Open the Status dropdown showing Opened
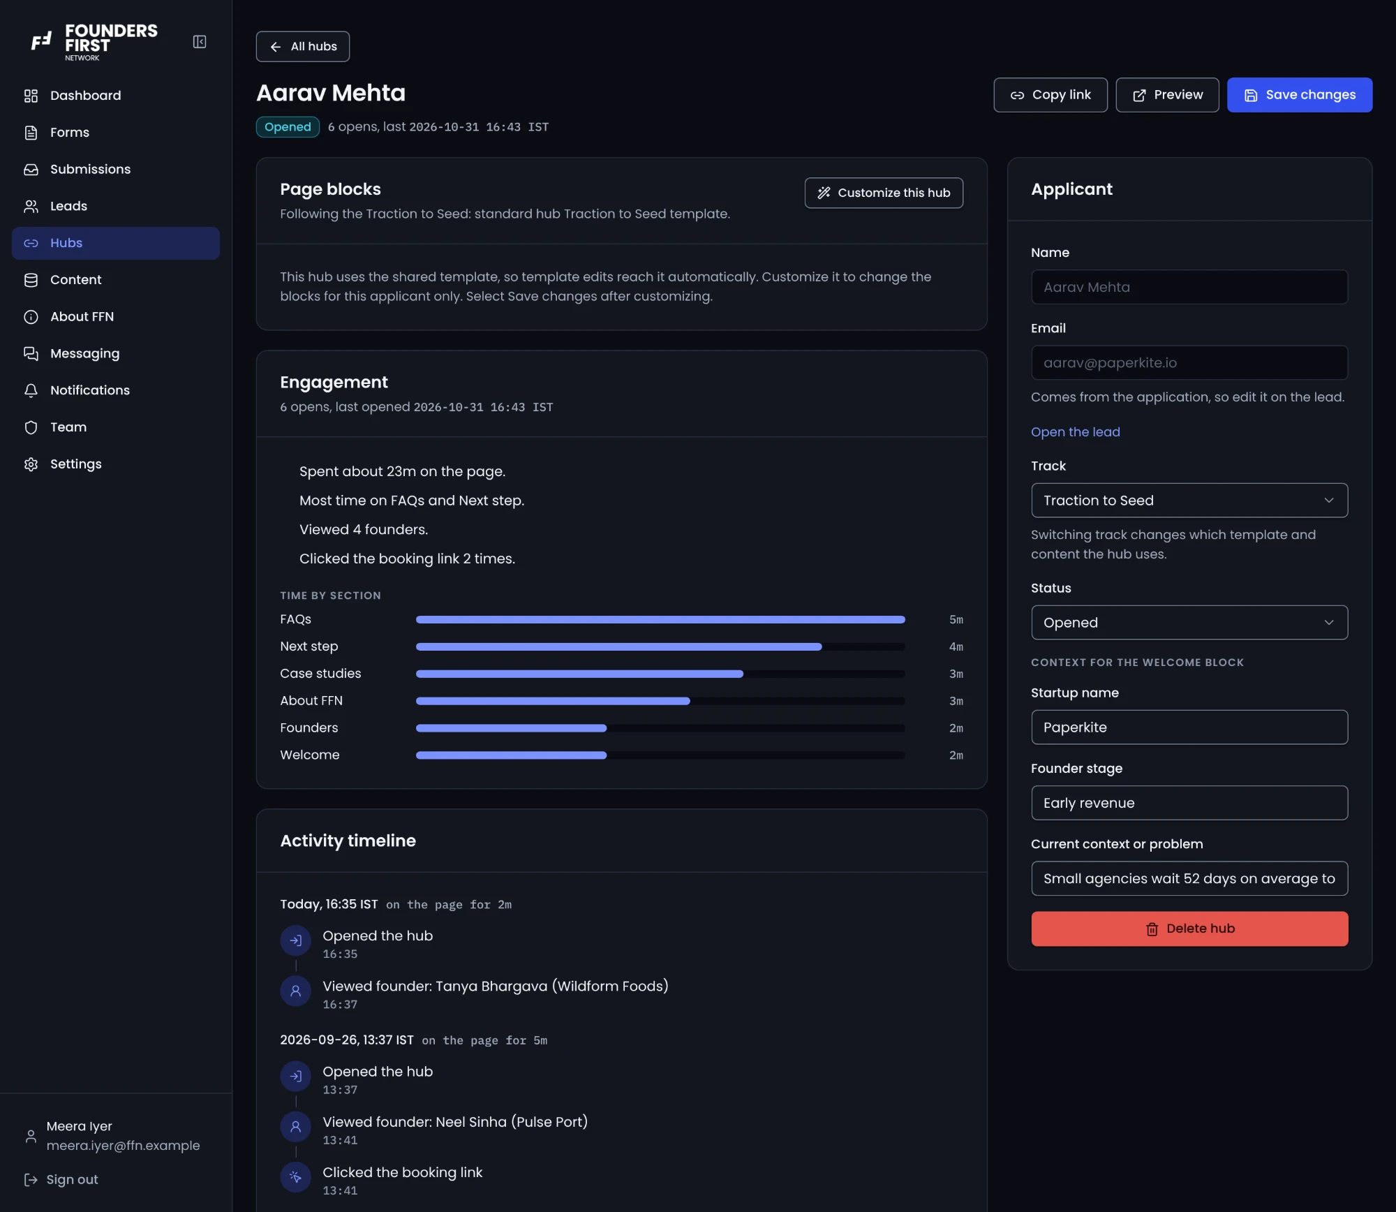1396x1212 pixels. pyautogui.click(x=1189, y=623)
